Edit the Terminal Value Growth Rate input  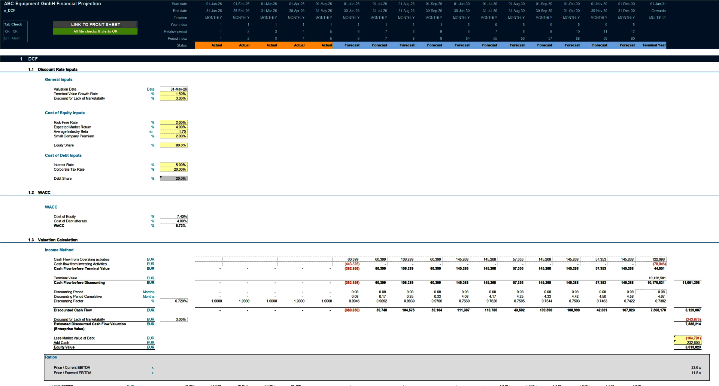[x=173, y=94]
